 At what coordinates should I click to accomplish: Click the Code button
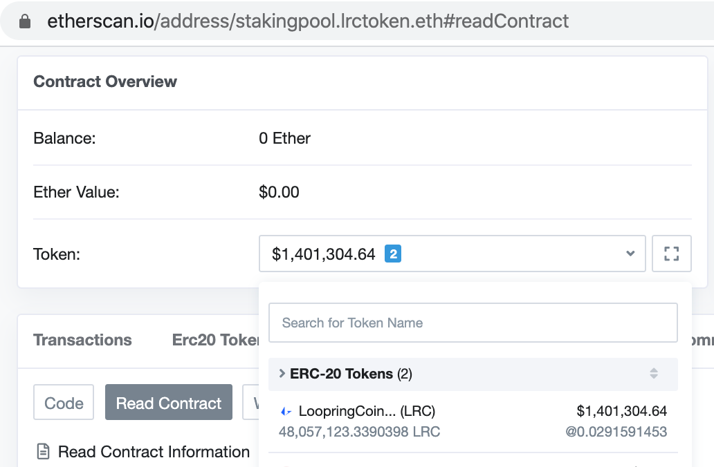[x=64, y=403]
